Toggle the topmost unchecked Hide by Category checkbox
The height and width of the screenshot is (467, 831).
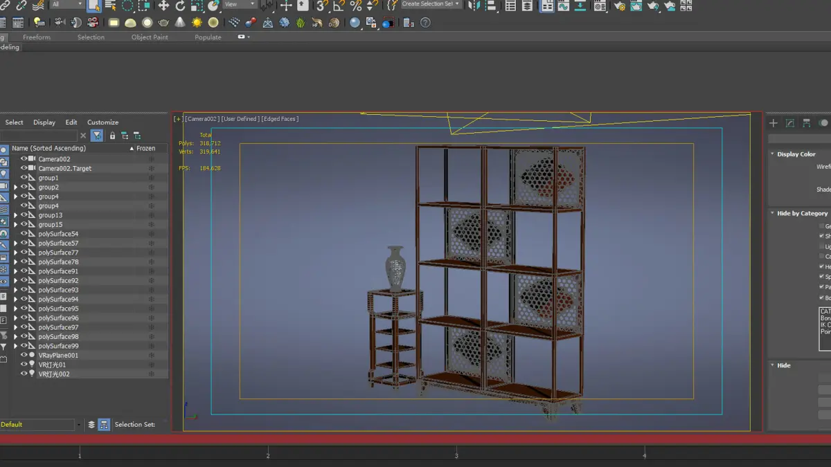[822, 226]
